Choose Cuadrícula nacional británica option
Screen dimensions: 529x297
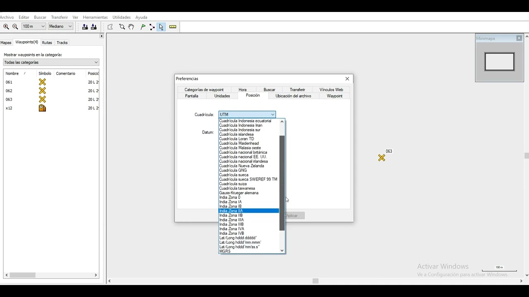(249, 152)
